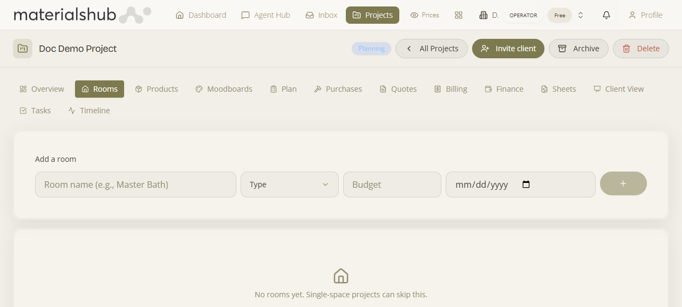Click the 'Doc Demo Project' title
Screen dimensions: 682x307
[x=78, y=49]
